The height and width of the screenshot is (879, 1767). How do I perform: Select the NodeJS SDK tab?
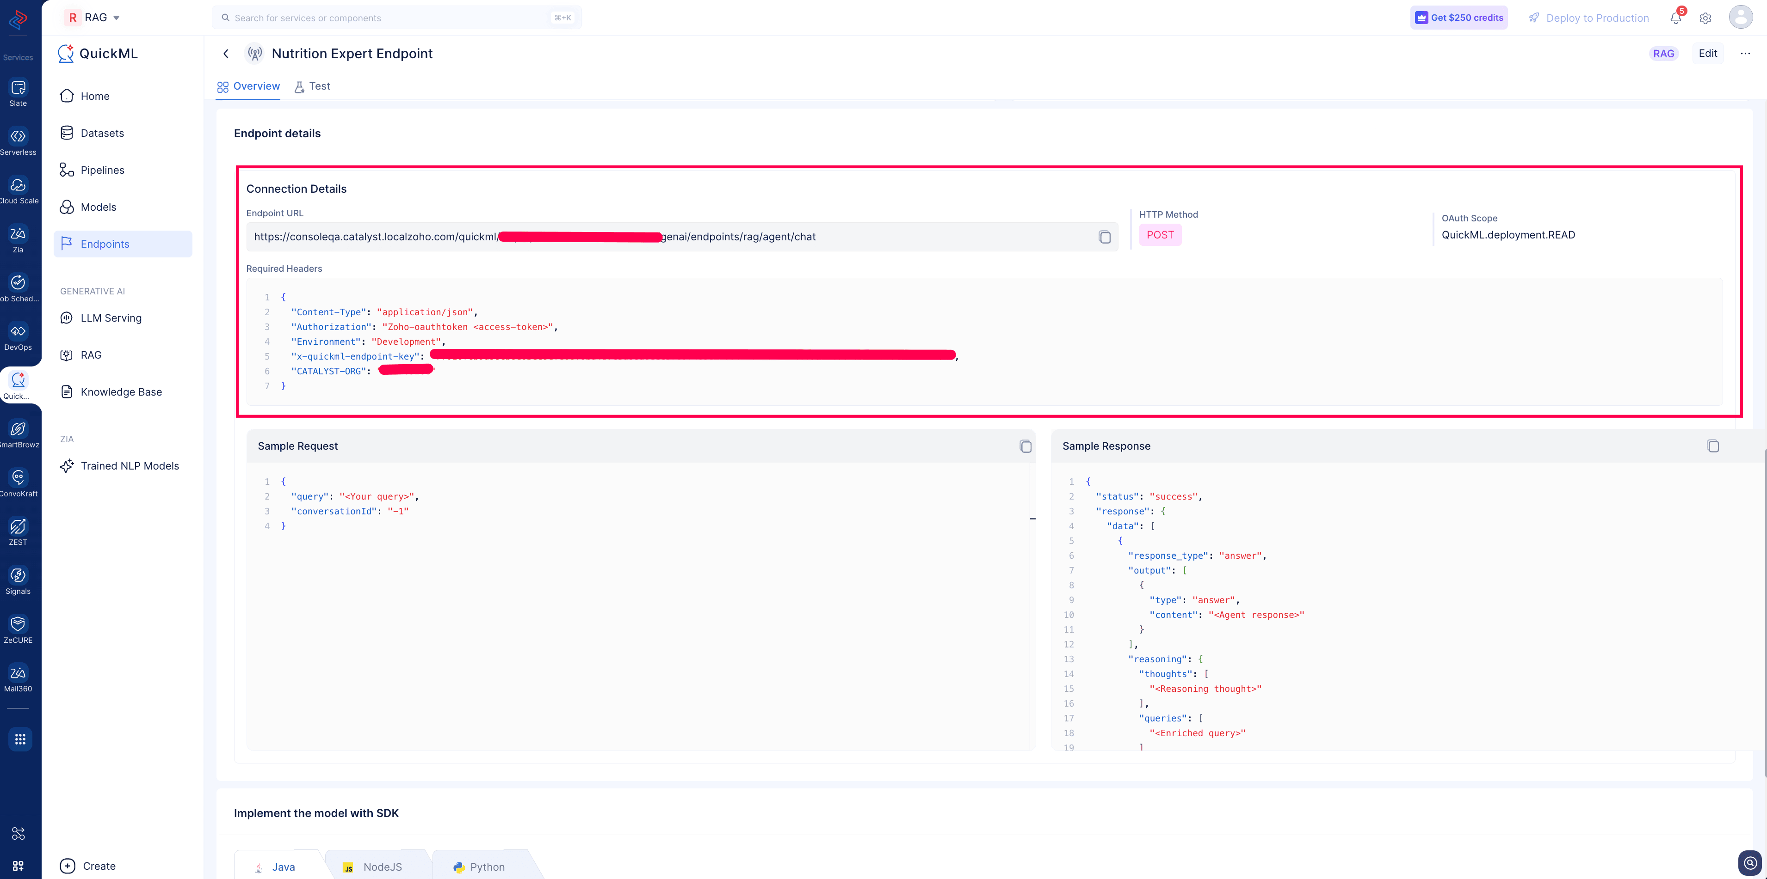374,867
